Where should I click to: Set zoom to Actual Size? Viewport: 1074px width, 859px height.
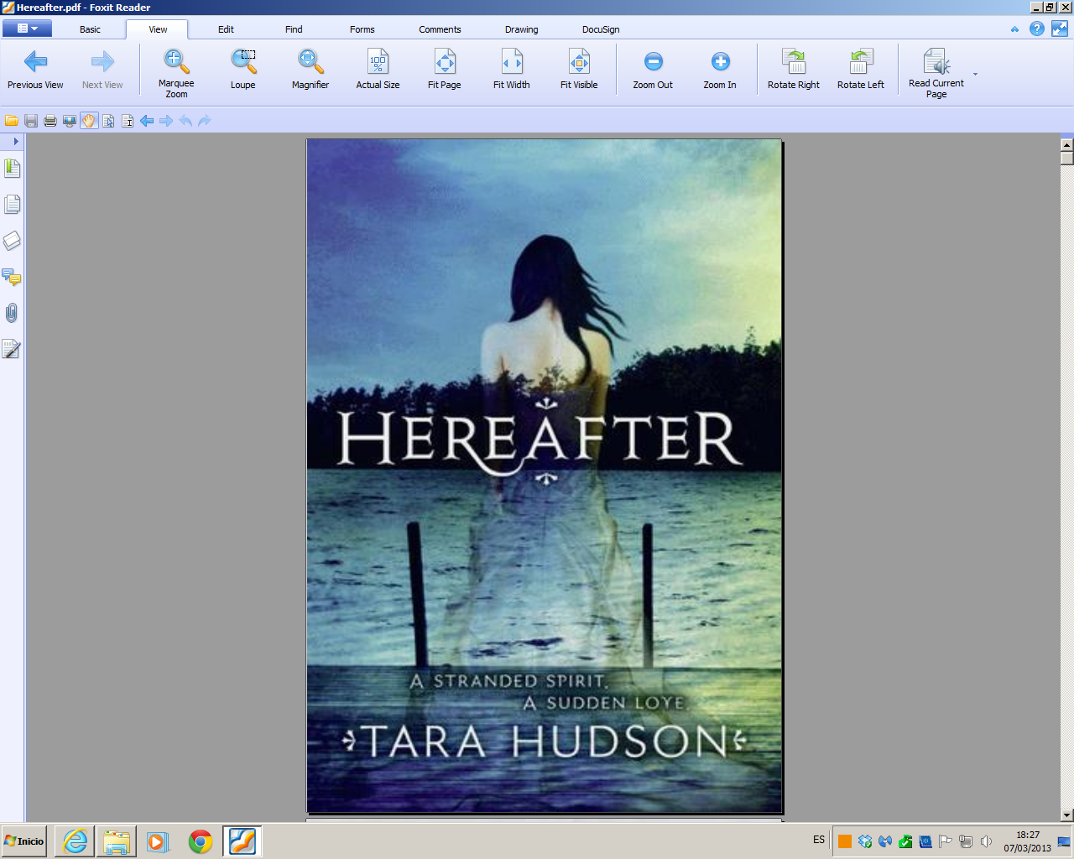pos(378,70)
